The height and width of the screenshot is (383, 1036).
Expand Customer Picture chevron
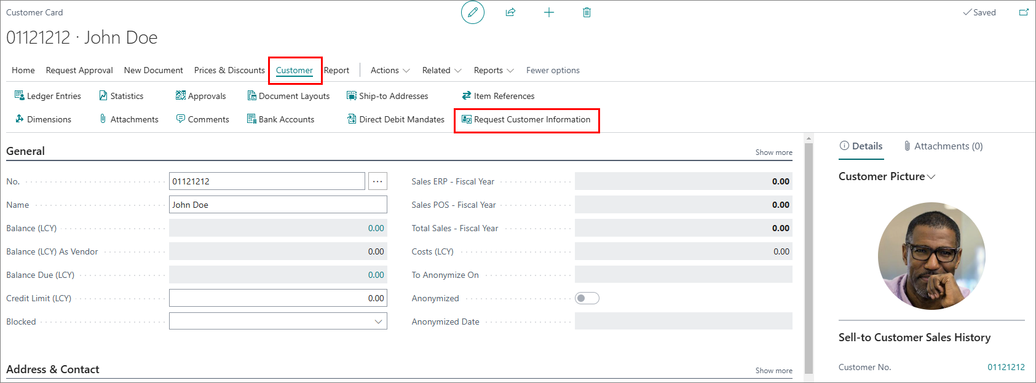point(931,176)
